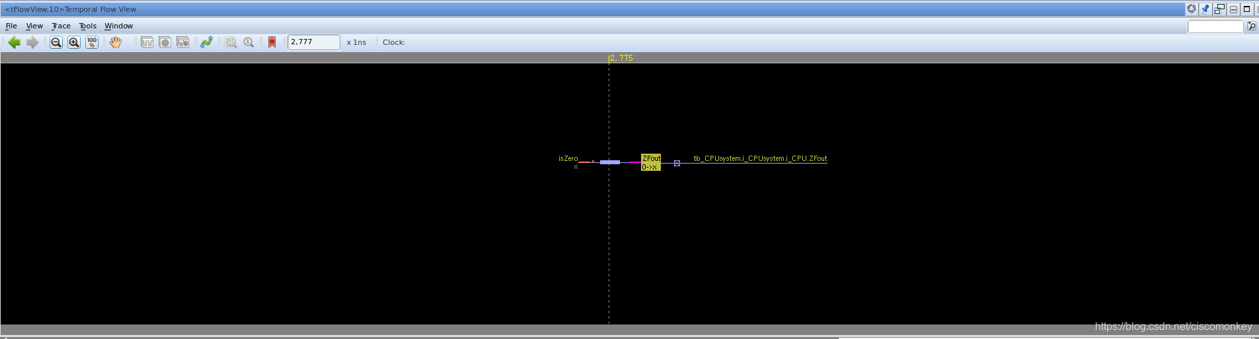Activate the hand pan tool
This screenshot has width=1259, height=339.
coord(116,42)
